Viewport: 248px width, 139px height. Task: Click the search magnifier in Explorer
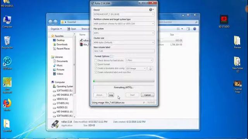tap(196, 22)
